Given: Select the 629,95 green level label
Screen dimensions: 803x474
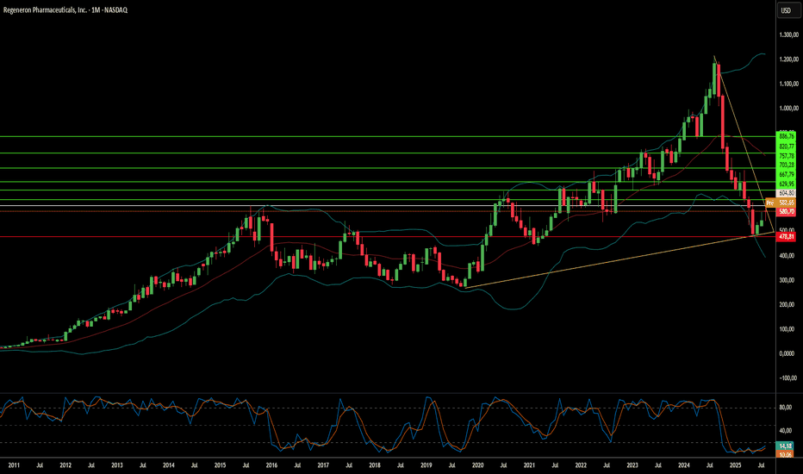Looking at the screenshot, I should click(x=786, y=184).
